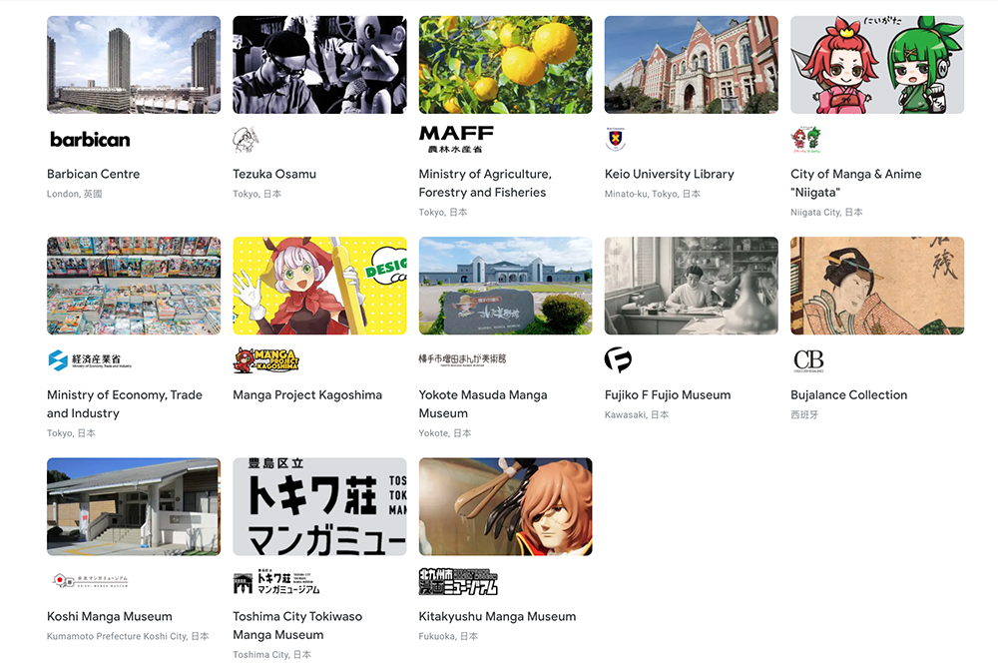Click the MAFF logo
Screen dimensions: 998x668
pos(456,139)
